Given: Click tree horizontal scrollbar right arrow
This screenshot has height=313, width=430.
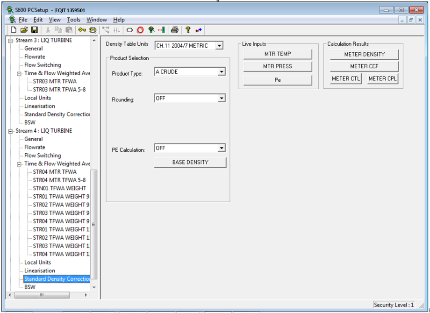Looking at the screenshot, I should coord(86,295).
